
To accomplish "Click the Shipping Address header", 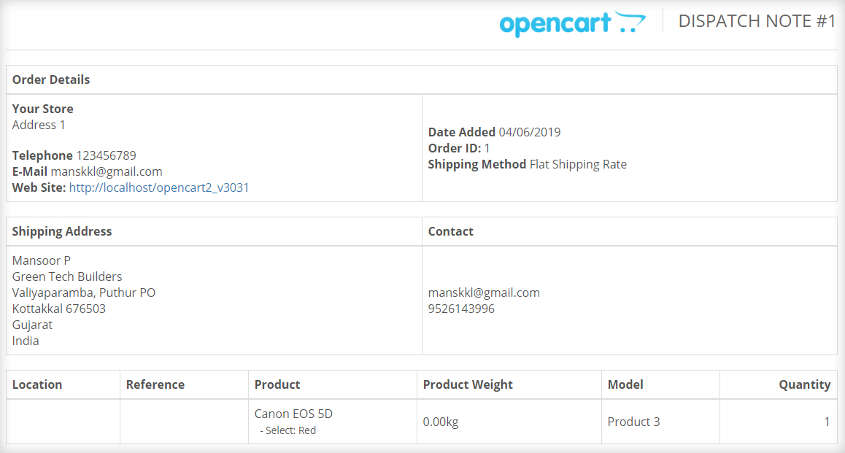I will [62, 232].
